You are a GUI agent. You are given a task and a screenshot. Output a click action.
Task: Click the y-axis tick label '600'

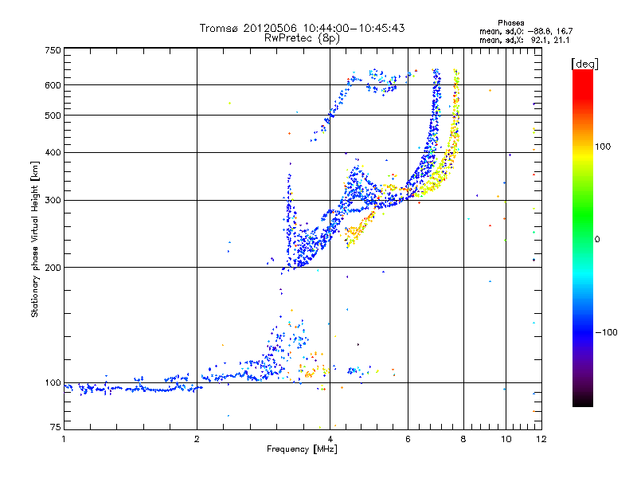click(x=53, y=85)
